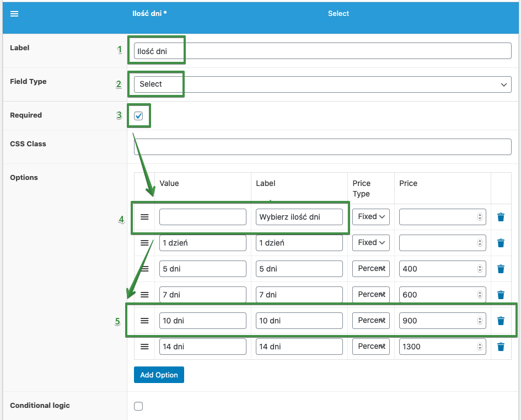521x420 pixels.
Task: Click the 'Price Type' column header
Action: pyautogui.click(x=362, y=189)
